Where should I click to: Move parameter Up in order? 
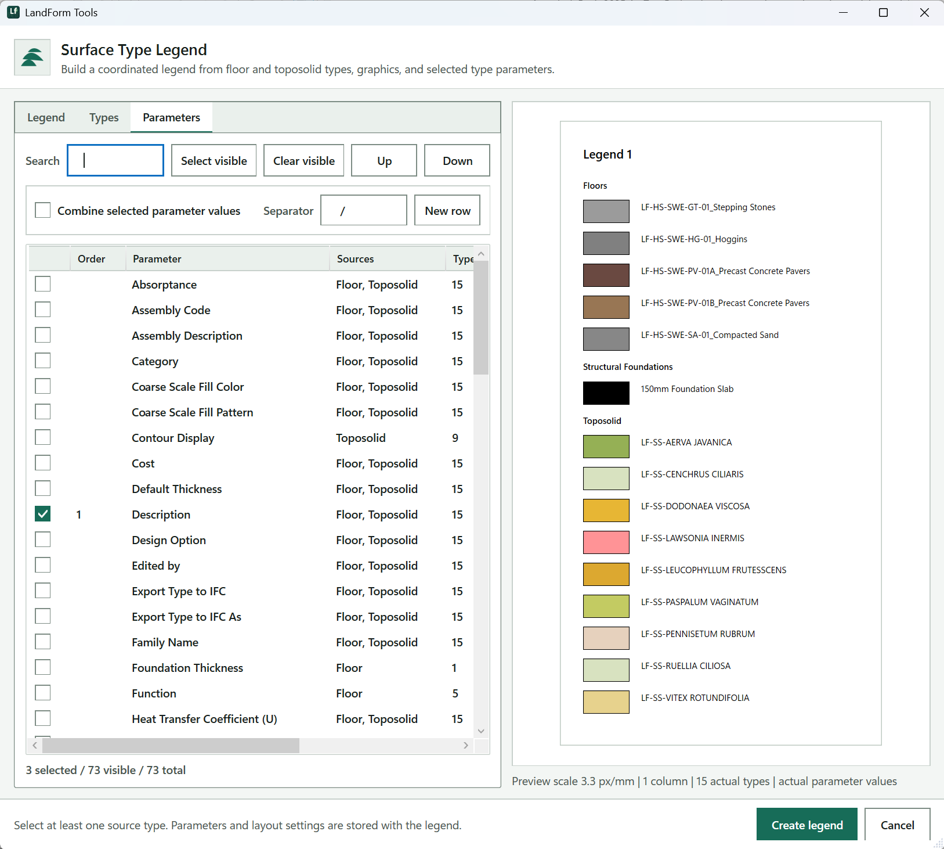coord(384,160)
